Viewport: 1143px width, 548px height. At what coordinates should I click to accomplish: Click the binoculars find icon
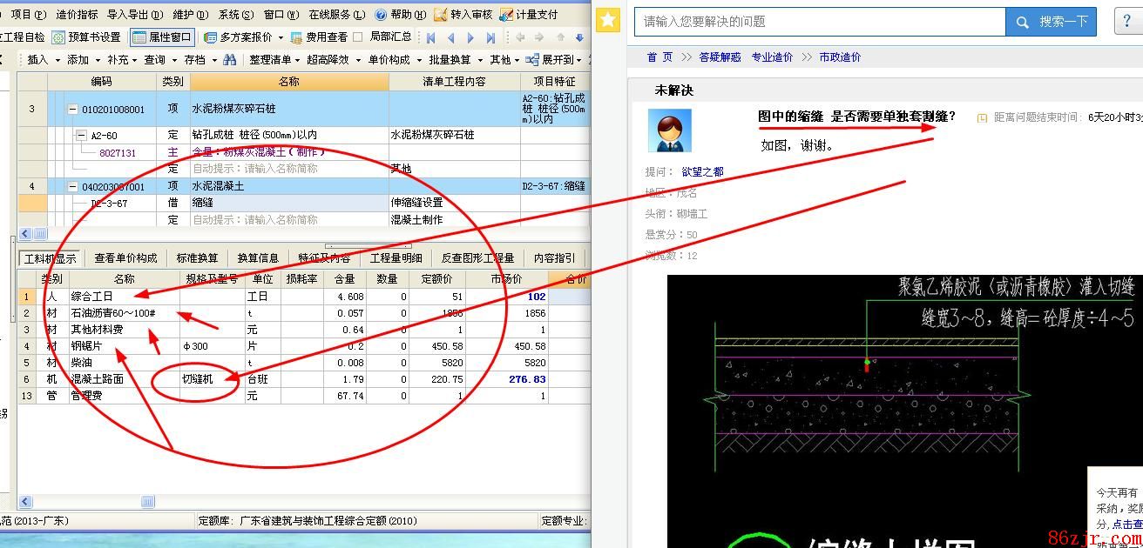point(230,60)
